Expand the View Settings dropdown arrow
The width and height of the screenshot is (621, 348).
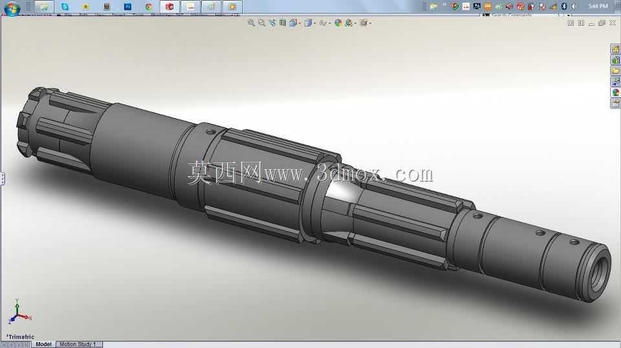[370, 23]
